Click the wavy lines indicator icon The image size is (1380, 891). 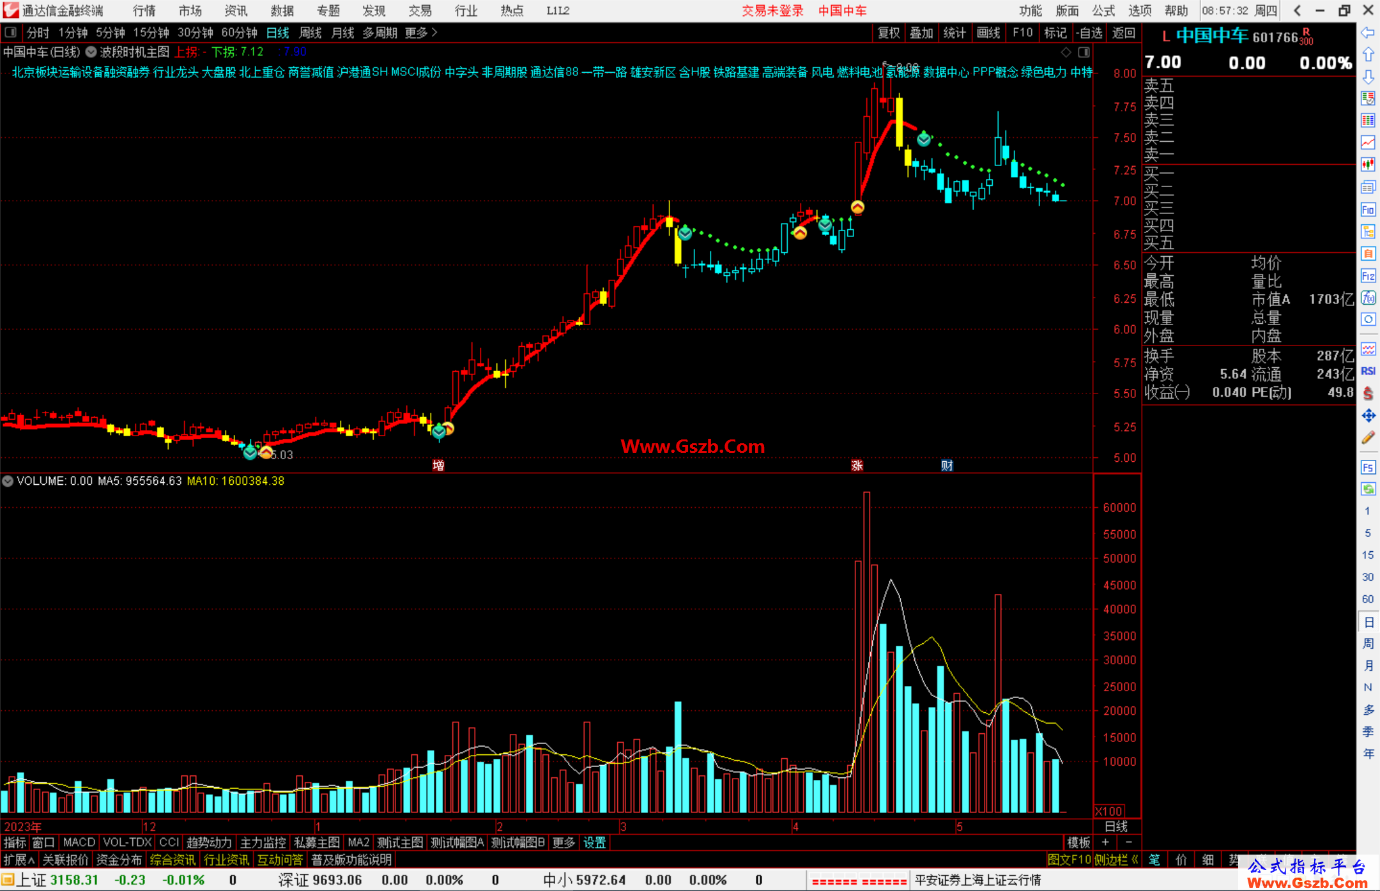pyautogui.click(x=1368, y=349)
